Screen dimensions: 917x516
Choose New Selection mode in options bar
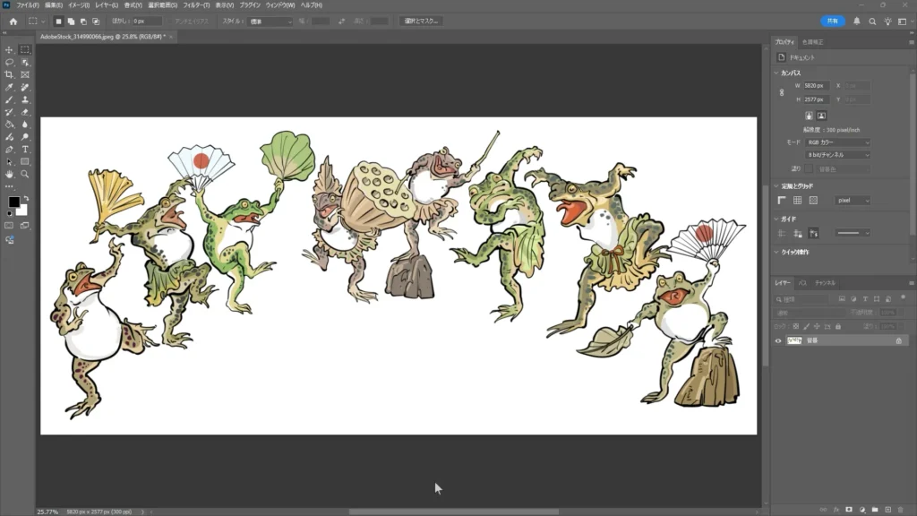coord(58,21)
